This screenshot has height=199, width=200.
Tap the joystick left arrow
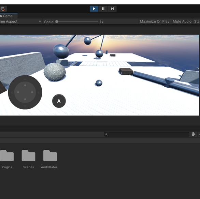pyautogui.click(x=12, y=92)
